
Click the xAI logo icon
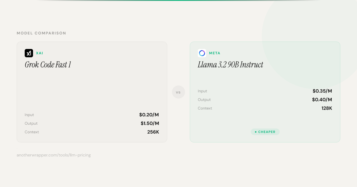29,53
